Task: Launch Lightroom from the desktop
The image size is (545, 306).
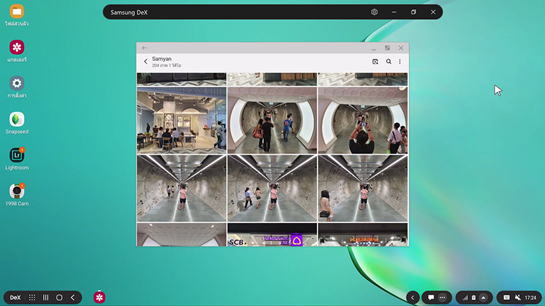Action: (x=17, y=155)
